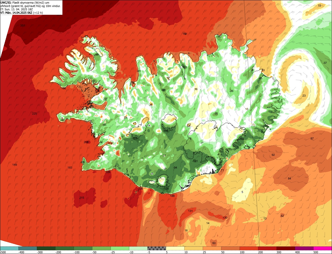Select the 196 value off the Westfjords
This screenshot has height=254, width=332.
click(x=64, y=88)
